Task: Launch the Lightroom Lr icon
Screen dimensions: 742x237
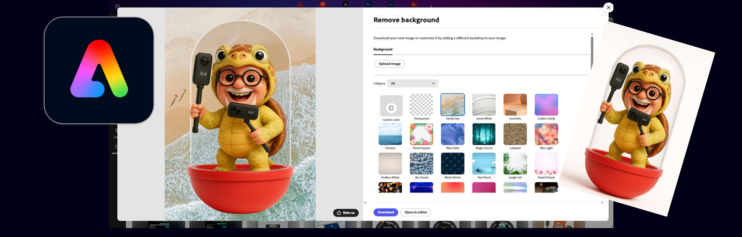Action: [x=391, y=4]
